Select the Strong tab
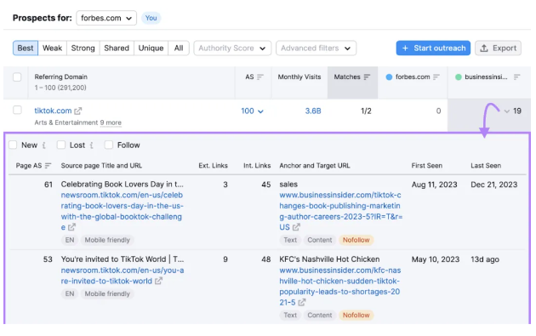This screenshot has width=536, height=336. (x=83, y=48)
